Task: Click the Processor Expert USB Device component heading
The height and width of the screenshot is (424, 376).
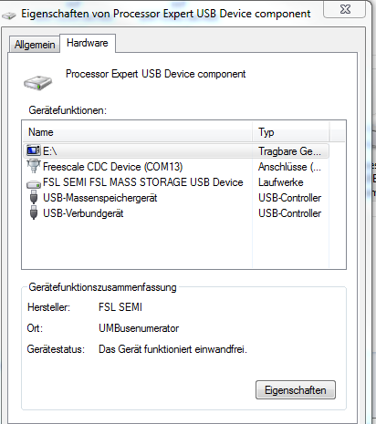Action: tap(156, 74)
